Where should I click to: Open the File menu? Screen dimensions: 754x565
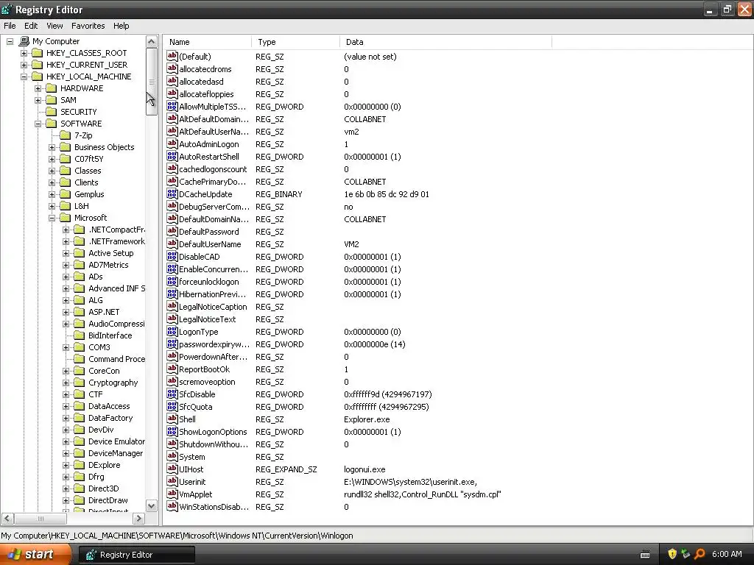pyautogui.click(x=10, y=26)
